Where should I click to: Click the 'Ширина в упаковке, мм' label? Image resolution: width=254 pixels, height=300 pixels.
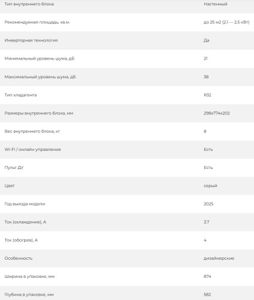(29, 277)
